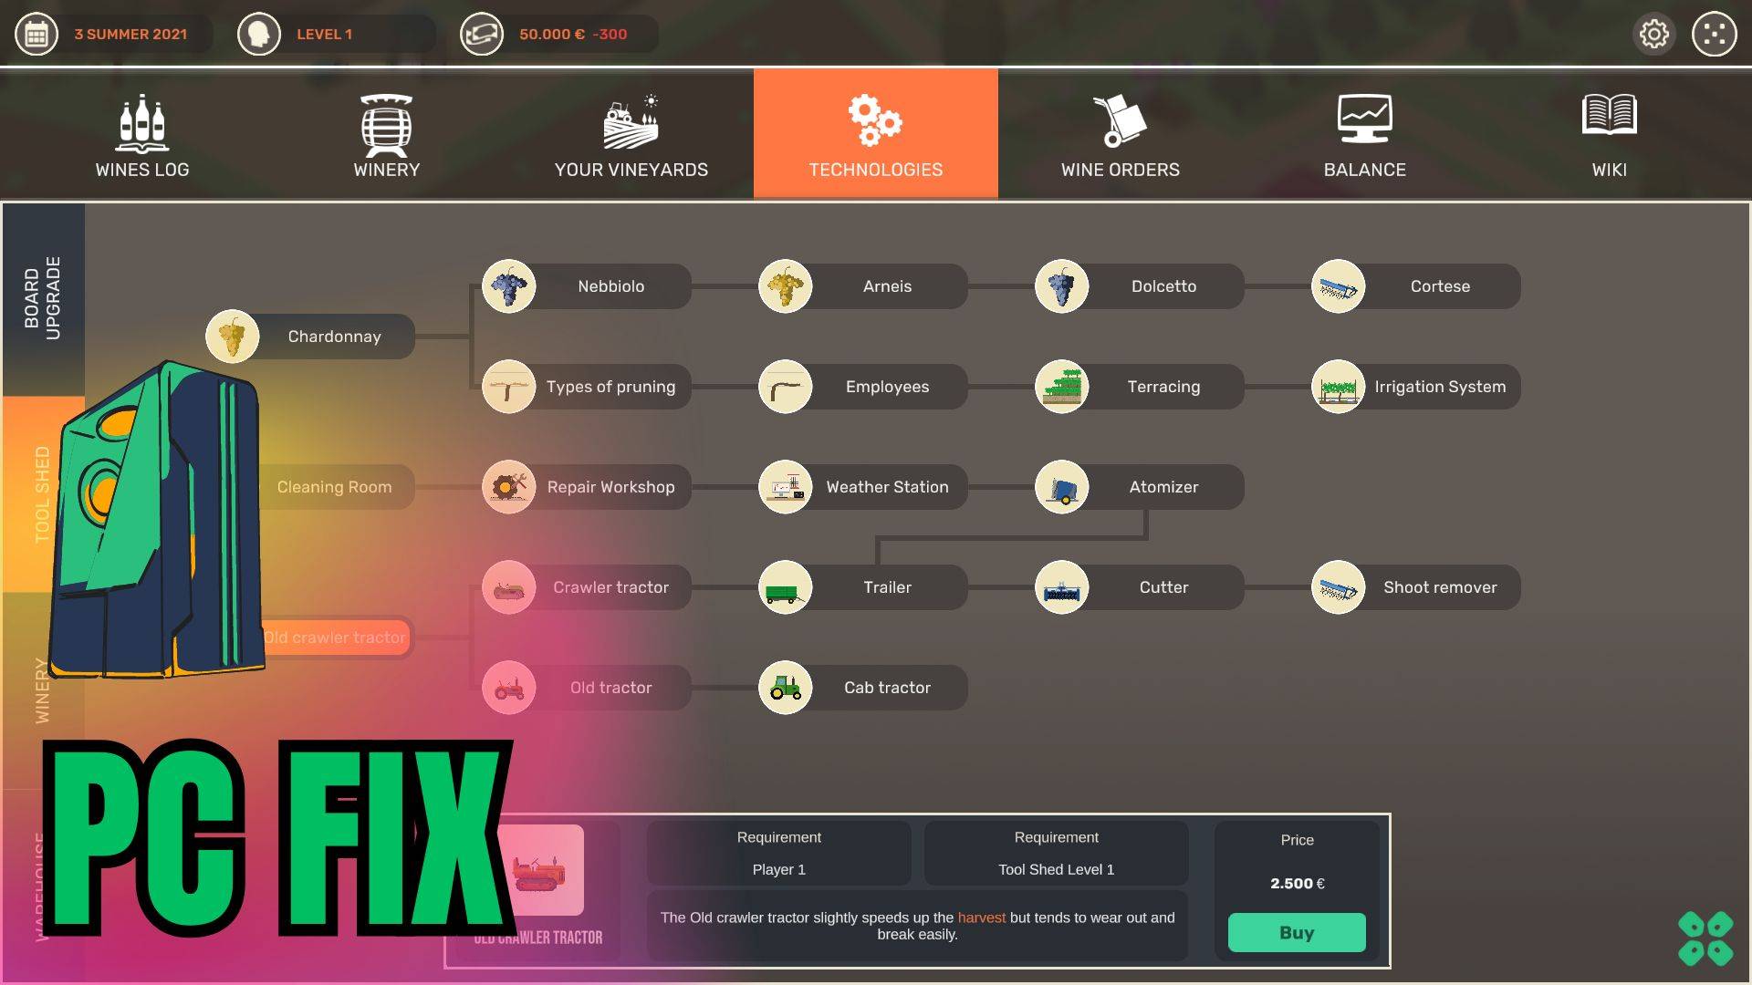Click the Repair Workshop gear icon
This screenshot has width=1752, height=985.
(508, 486)
